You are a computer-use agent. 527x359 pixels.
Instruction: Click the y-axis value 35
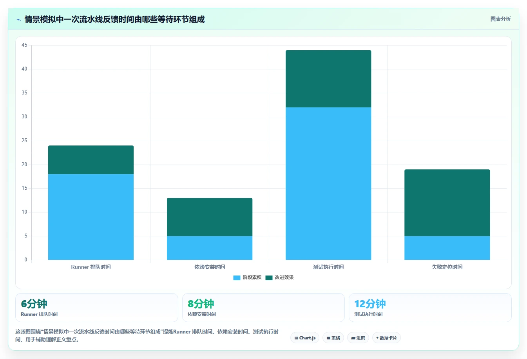coord(25,93)
